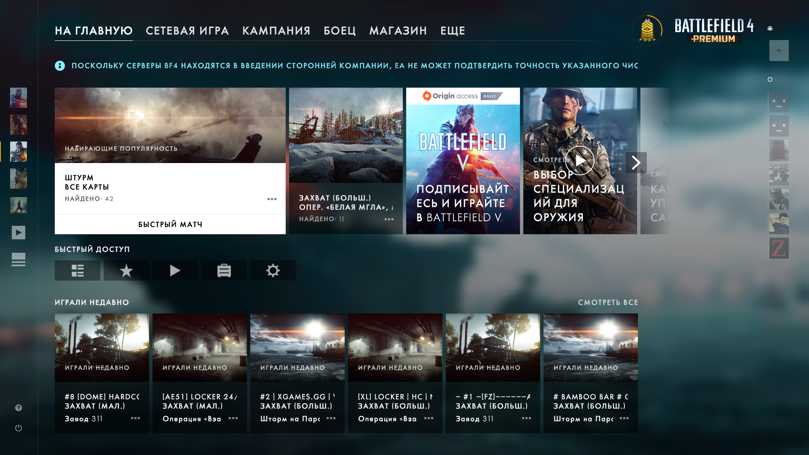Open Battlefield V Origin Access promo
The width and height of the screenshot is (809, 455).
(463, 161)
